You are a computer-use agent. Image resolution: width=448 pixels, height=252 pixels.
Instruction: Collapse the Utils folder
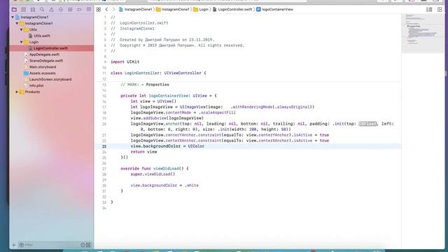tap(22, 29)
